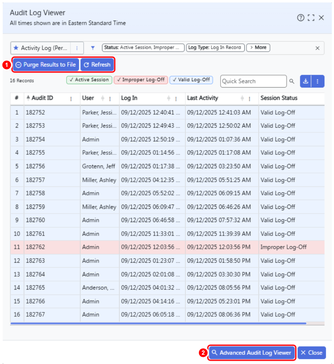Select Audit ID 182767

pyautogui.click(x=35, y=315)
